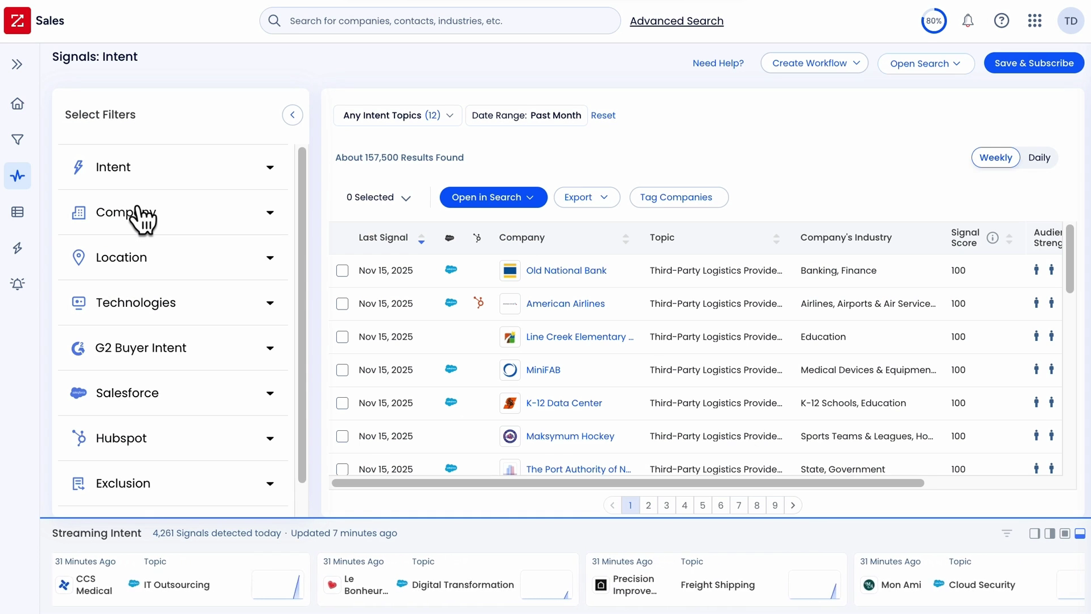The image size is (1091, 614).
Task: Expand the Salesforce filter section
Action: tap(173, 393)
